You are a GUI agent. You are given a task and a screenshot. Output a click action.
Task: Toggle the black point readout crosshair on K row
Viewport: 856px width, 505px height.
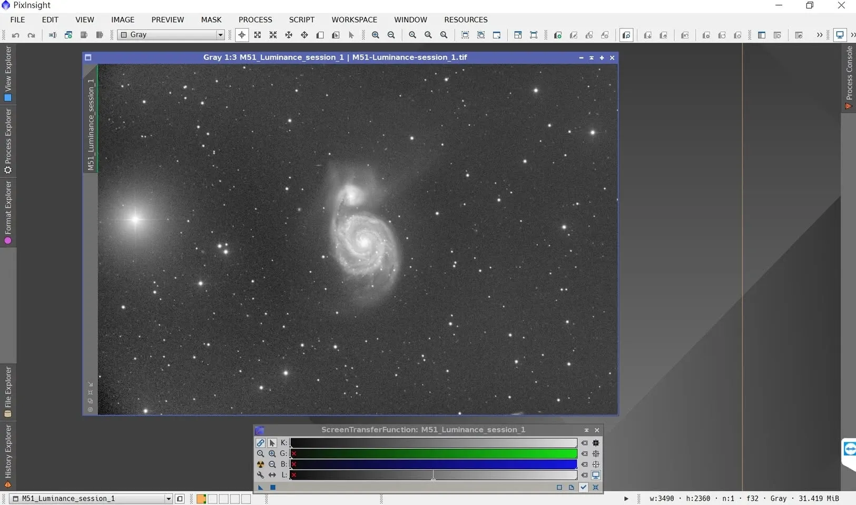(596, 443)
